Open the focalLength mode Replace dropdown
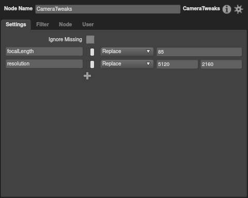The height and width of the screenshot is (198, 248). (x=127, y=52)
